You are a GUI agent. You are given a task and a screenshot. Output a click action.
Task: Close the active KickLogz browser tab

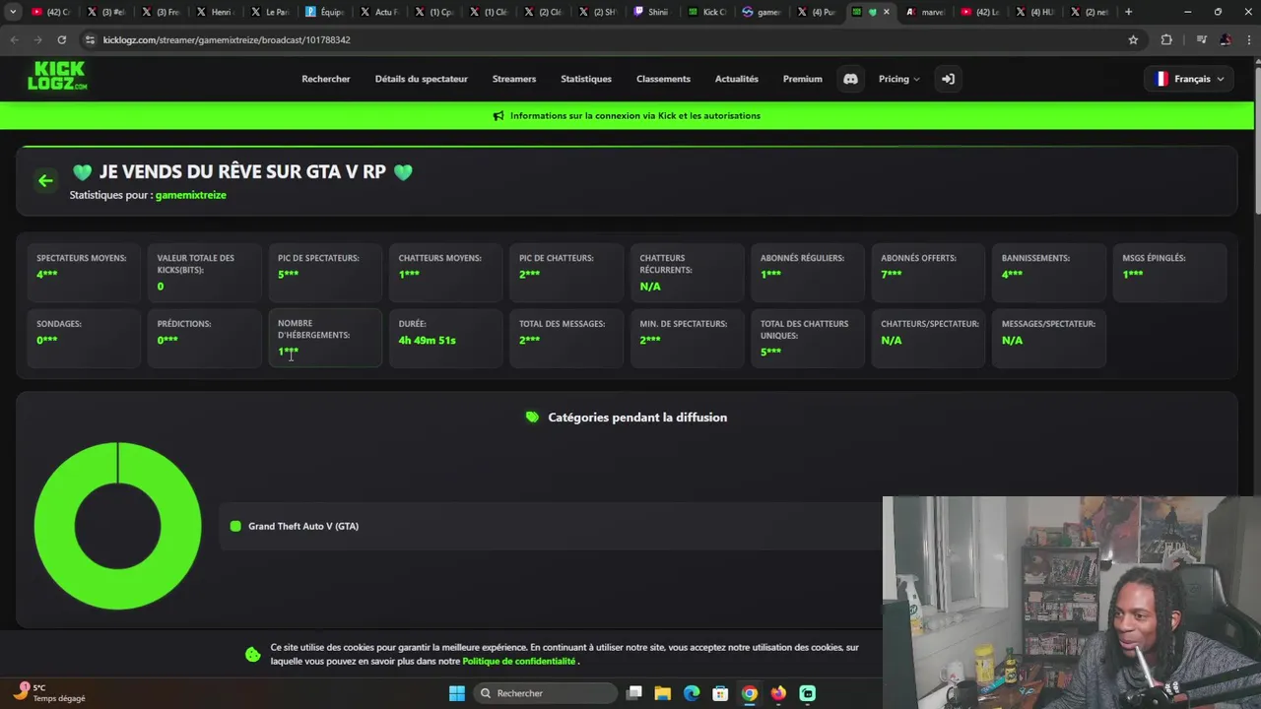pos(886,12)
